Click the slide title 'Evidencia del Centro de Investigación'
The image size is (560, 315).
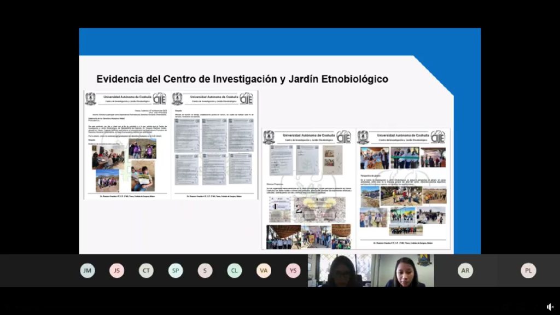pos(242,79)
